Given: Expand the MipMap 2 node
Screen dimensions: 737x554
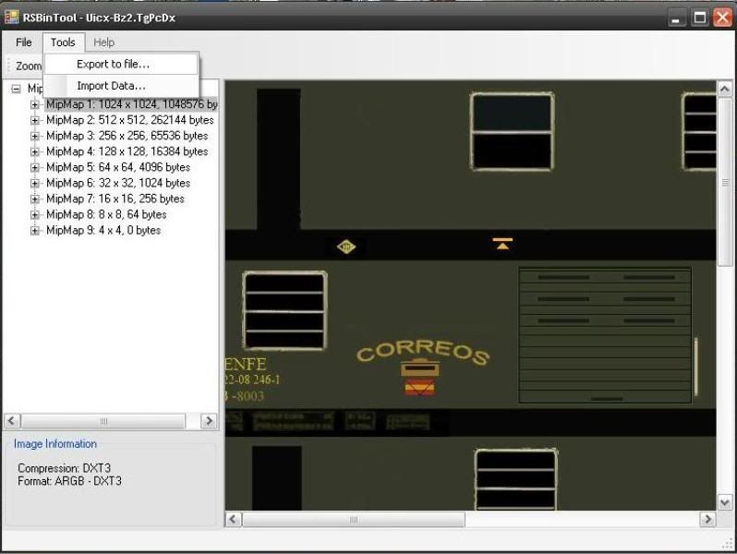Looking at the screenshot, I should (x=35, y=120).
